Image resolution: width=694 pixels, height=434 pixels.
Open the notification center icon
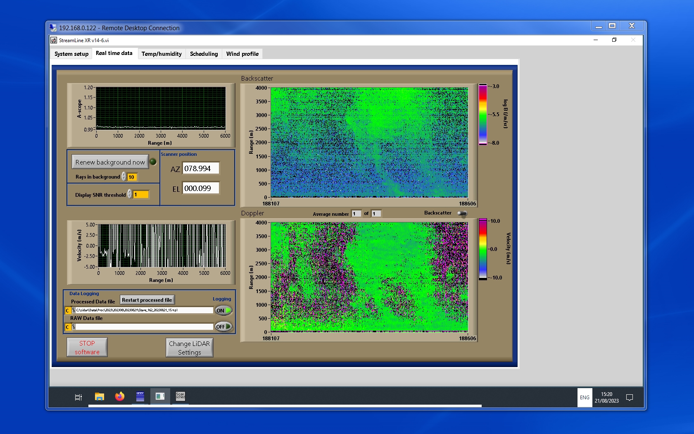click(630, 398)
